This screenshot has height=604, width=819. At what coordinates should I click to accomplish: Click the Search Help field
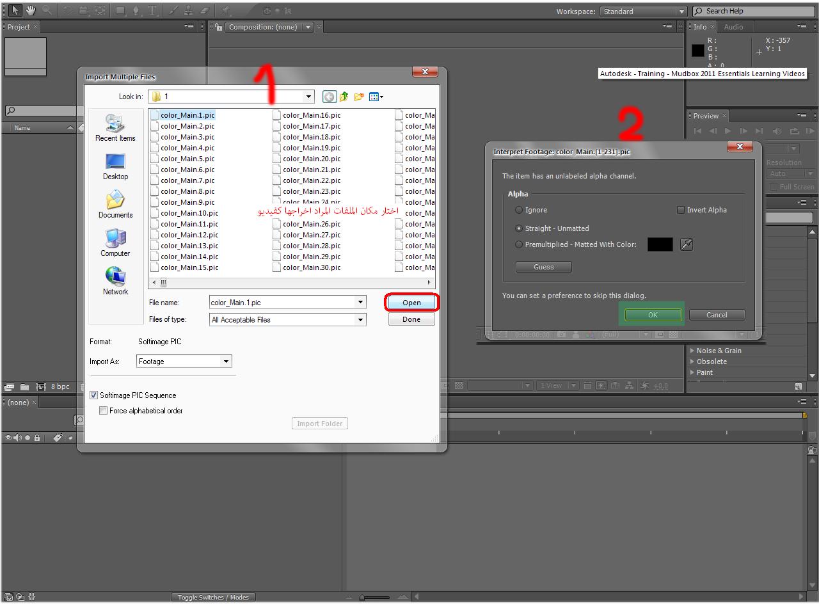click(x=754, y=11)
